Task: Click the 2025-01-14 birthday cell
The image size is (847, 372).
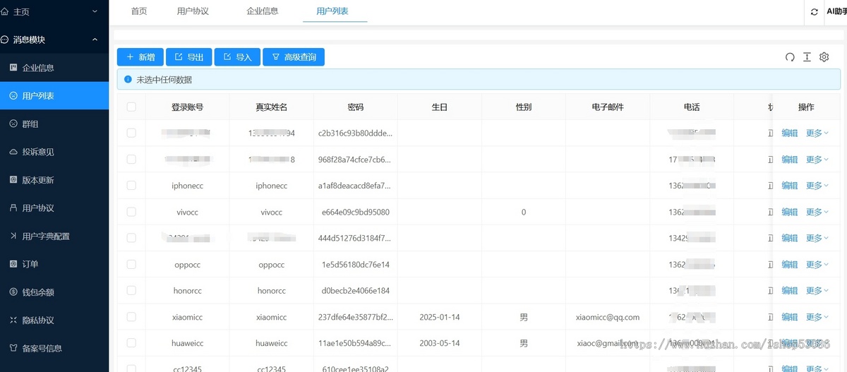Action: pyautogui.click(x=440, y=317)
